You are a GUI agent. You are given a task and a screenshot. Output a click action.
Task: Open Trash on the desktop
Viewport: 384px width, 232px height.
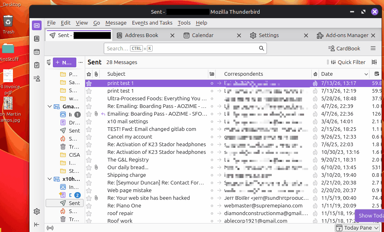[x=8, y=25]
